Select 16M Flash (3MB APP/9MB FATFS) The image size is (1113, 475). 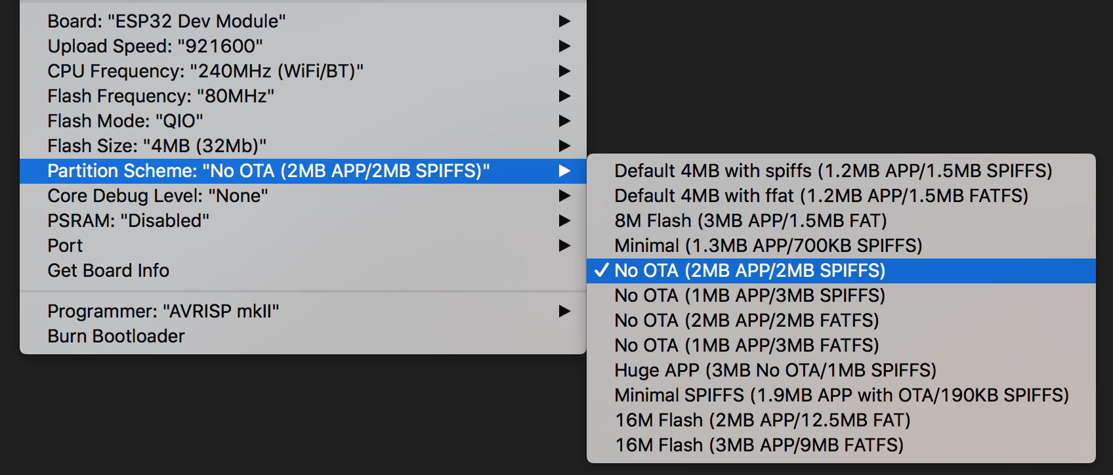759,445
